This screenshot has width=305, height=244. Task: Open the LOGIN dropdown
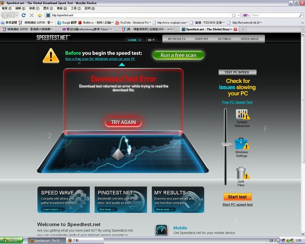point(134,40)
